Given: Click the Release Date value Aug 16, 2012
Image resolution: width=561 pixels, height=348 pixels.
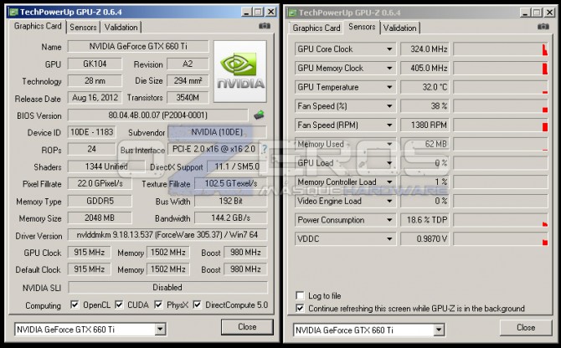Looking at the screenshot, I should tap(95, 98).
